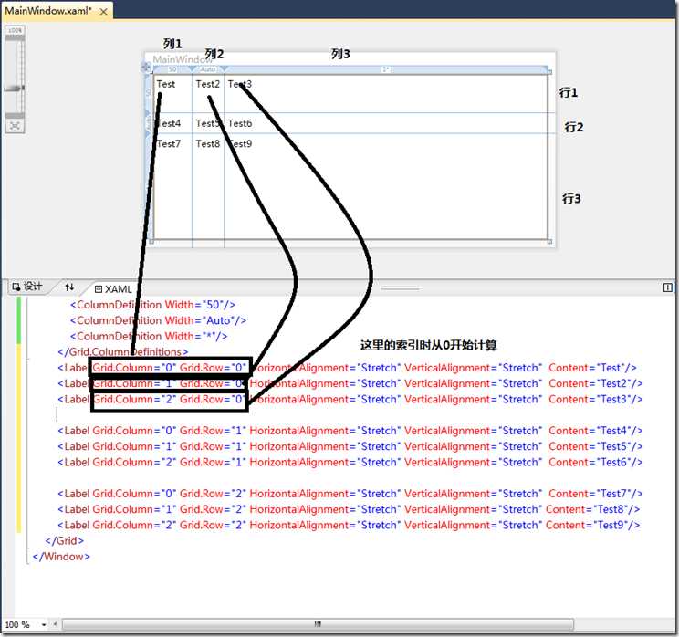
Task: Select the "50" column width header
Action: [172, 69]
